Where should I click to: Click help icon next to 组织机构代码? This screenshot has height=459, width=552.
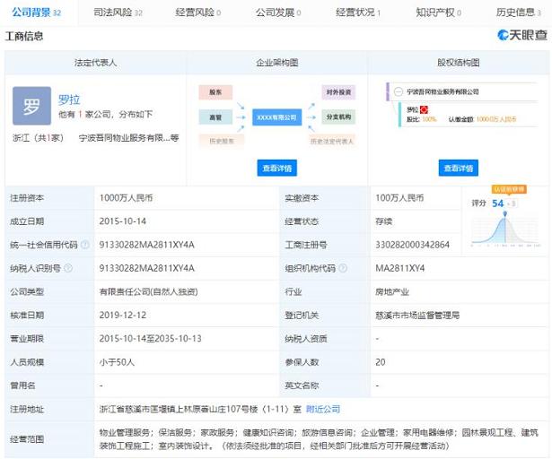tap(343, 268)
